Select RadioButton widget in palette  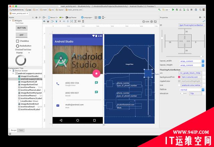[24, 46]
